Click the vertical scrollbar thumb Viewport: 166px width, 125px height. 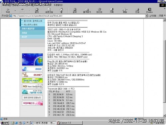pyautogui.click(x=164, y=71)
